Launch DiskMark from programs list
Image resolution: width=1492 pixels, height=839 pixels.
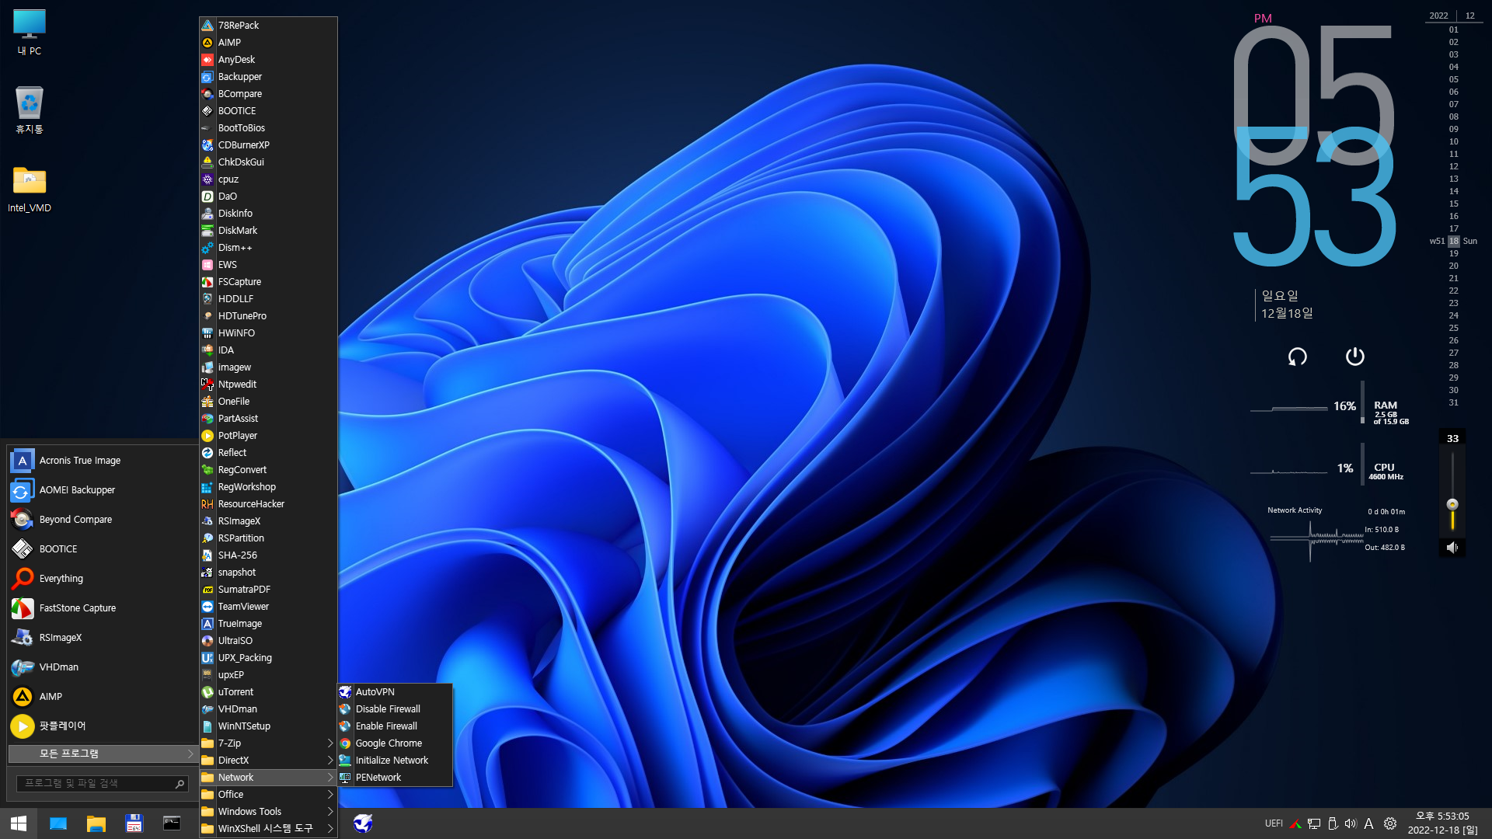pyautogui.click(x=268, y=231)
